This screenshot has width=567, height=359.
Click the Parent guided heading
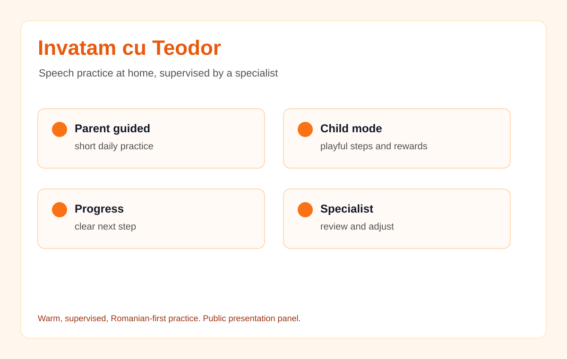[112, 128]
